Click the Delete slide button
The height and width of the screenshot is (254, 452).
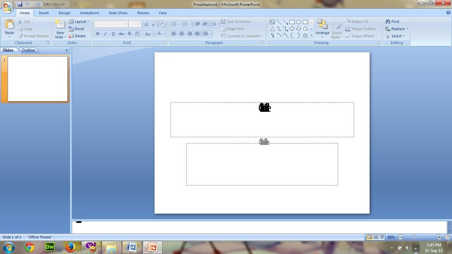point(77,36)
